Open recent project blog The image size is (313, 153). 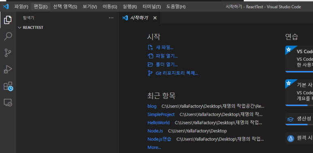click(152, 106)
